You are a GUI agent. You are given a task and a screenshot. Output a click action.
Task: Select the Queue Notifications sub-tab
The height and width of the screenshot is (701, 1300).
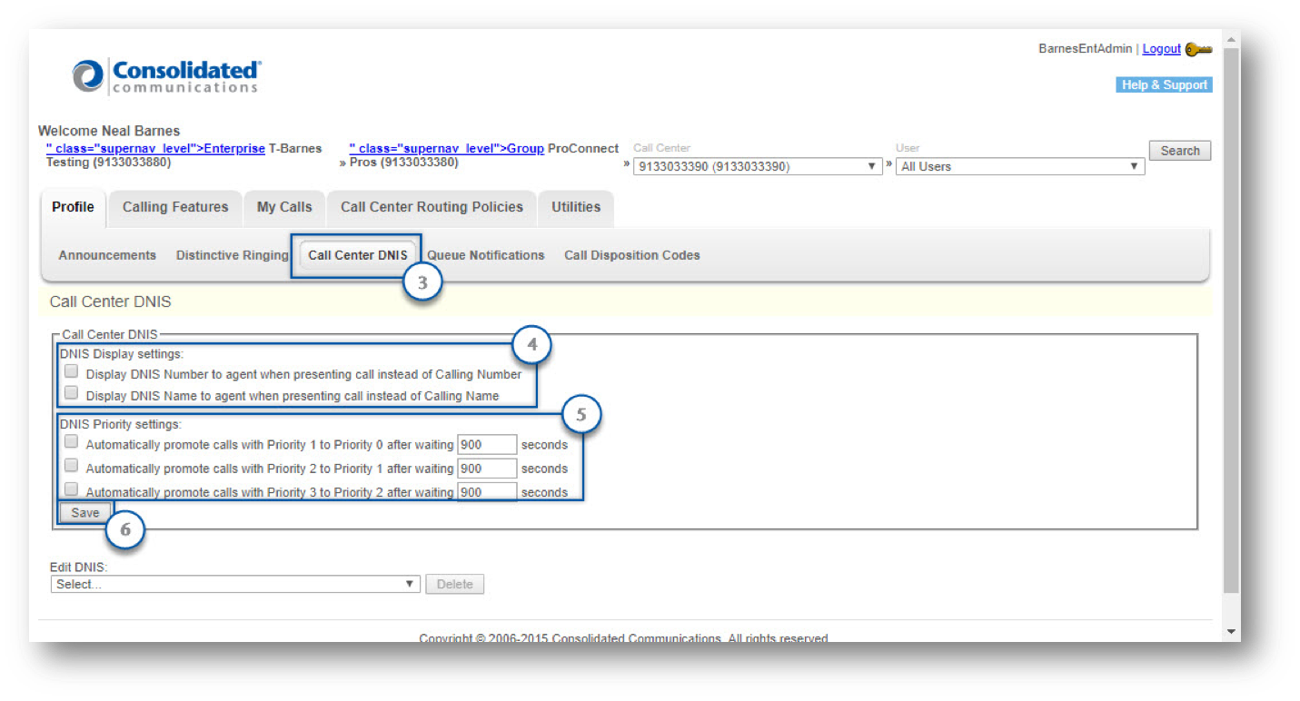pyautogui.click(x=486, y=255)
